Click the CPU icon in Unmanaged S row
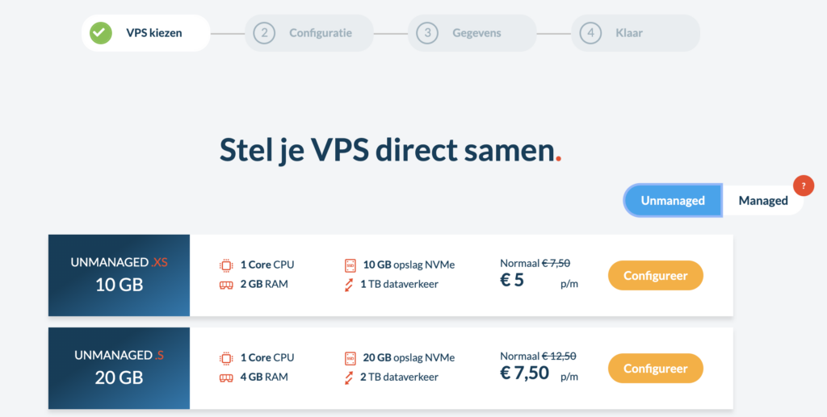Image resolution: width=827 pixels, height=417 pixels. [x=226, y=357]
